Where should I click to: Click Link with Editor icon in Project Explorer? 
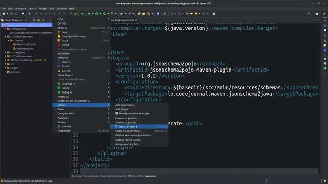point(39,20)
